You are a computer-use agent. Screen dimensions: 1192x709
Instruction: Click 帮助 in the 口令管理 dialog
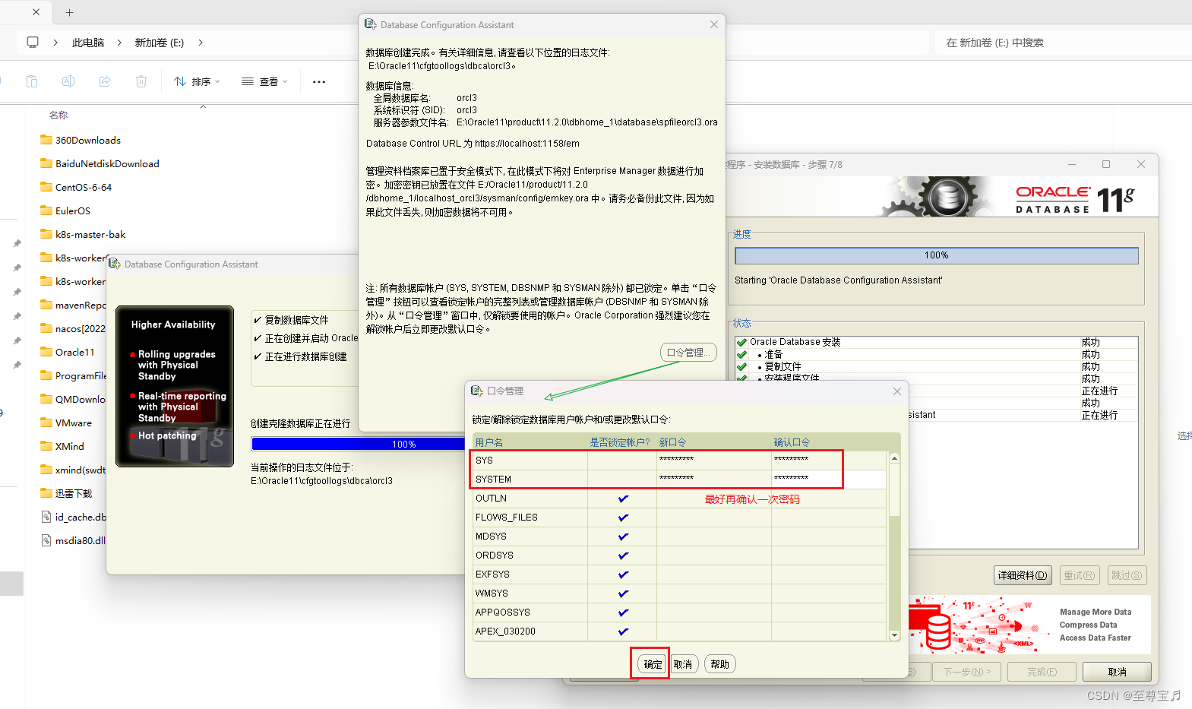coord(719,664)
